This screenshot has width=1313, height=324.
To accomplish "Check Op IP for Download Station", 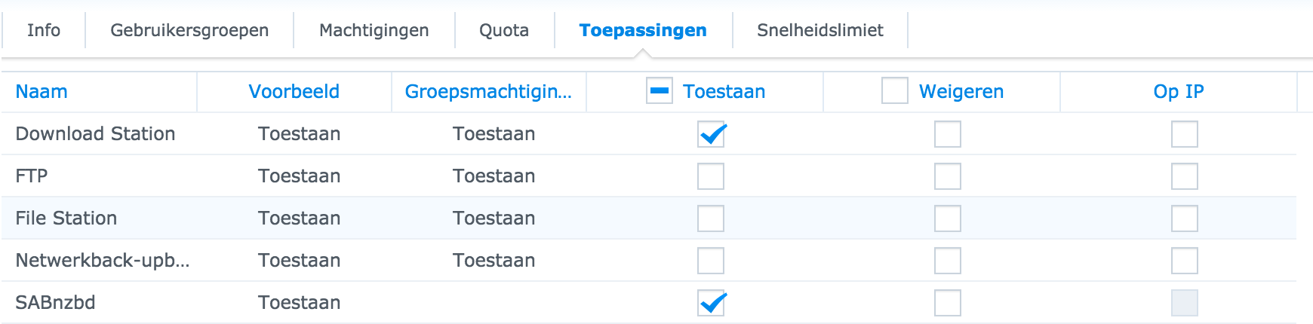I will click(x=1185, y=134).
